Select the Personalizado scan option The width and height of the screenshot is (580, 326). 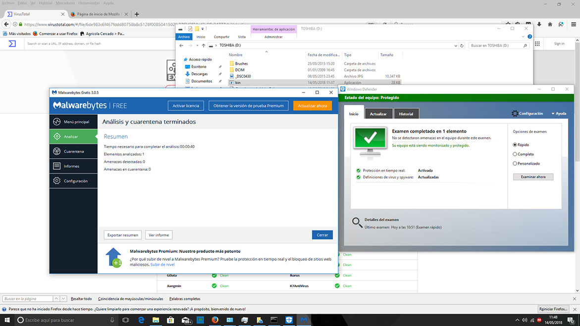point(515,163)
